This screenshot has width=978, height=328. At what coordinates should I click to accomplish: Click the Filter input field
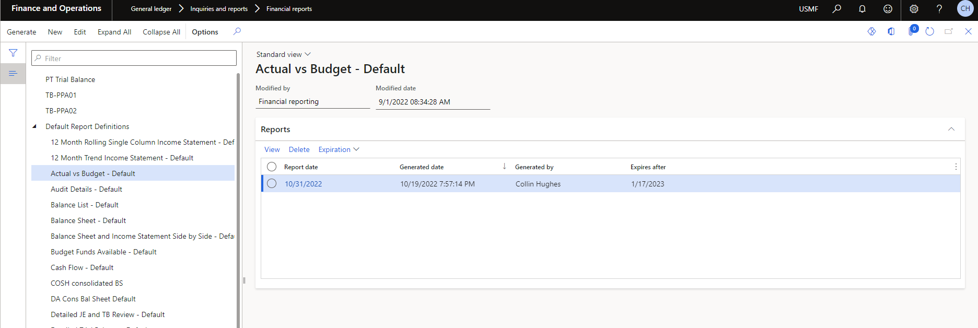pos(134,58)
